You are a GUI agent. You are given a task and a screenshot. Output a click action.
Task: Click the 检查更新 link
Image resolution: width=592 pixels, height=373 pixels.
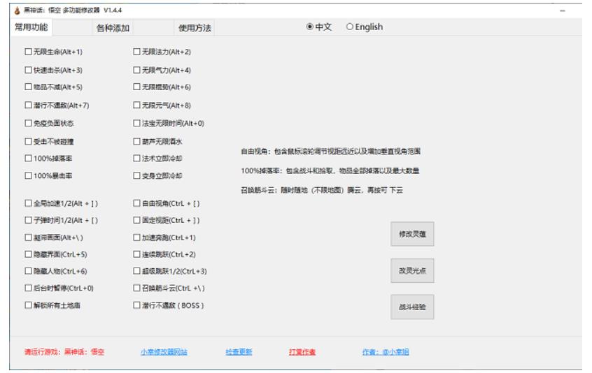(x=239, y=352)
